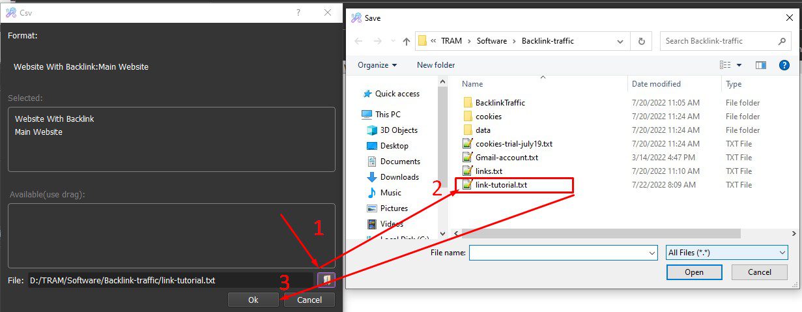This screenshot has height=312, width=802.
Task: Click the Available list box
Action: click(172, 236)
